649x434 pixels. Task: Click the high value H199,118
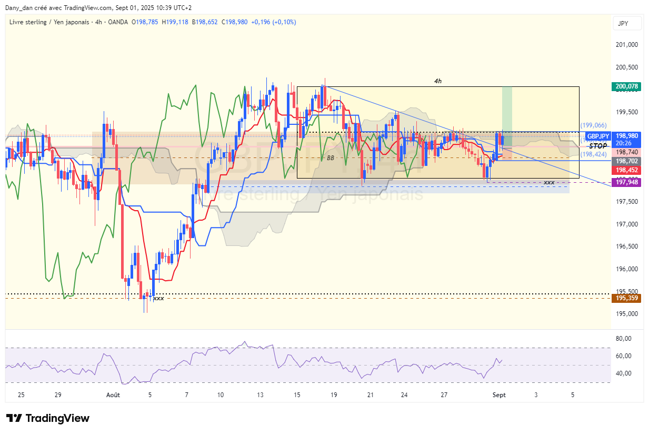175,22
